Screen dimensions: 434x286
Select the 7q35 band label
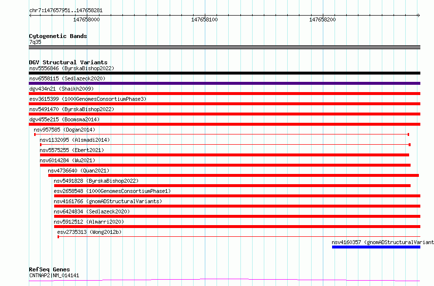[x=35, y=42]
